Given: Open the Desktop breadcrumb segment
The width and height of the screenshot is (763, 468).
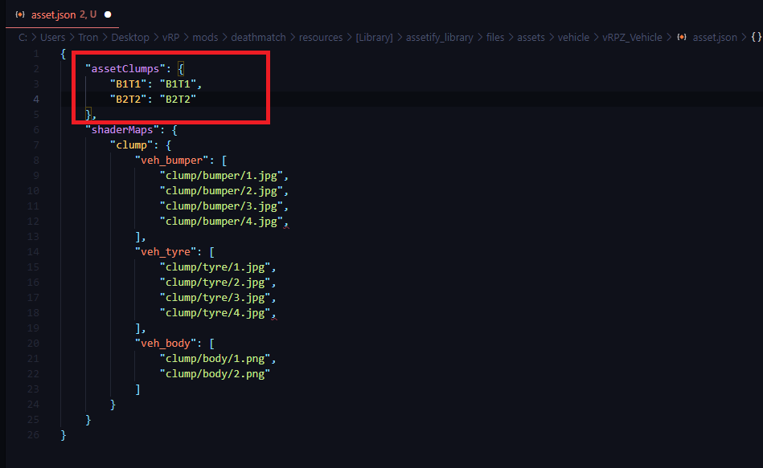Looking at the screenshot, I should coord(130,38).
